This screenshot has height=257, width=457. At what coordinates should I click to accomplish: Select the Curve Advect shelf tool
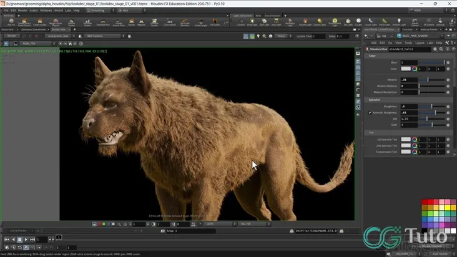[169, 22]
